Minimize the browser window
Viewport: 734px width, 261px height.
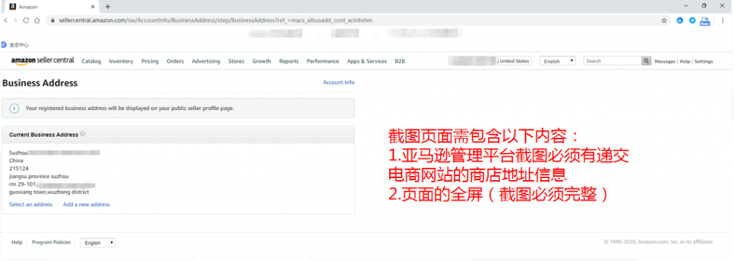pos(686,6)
